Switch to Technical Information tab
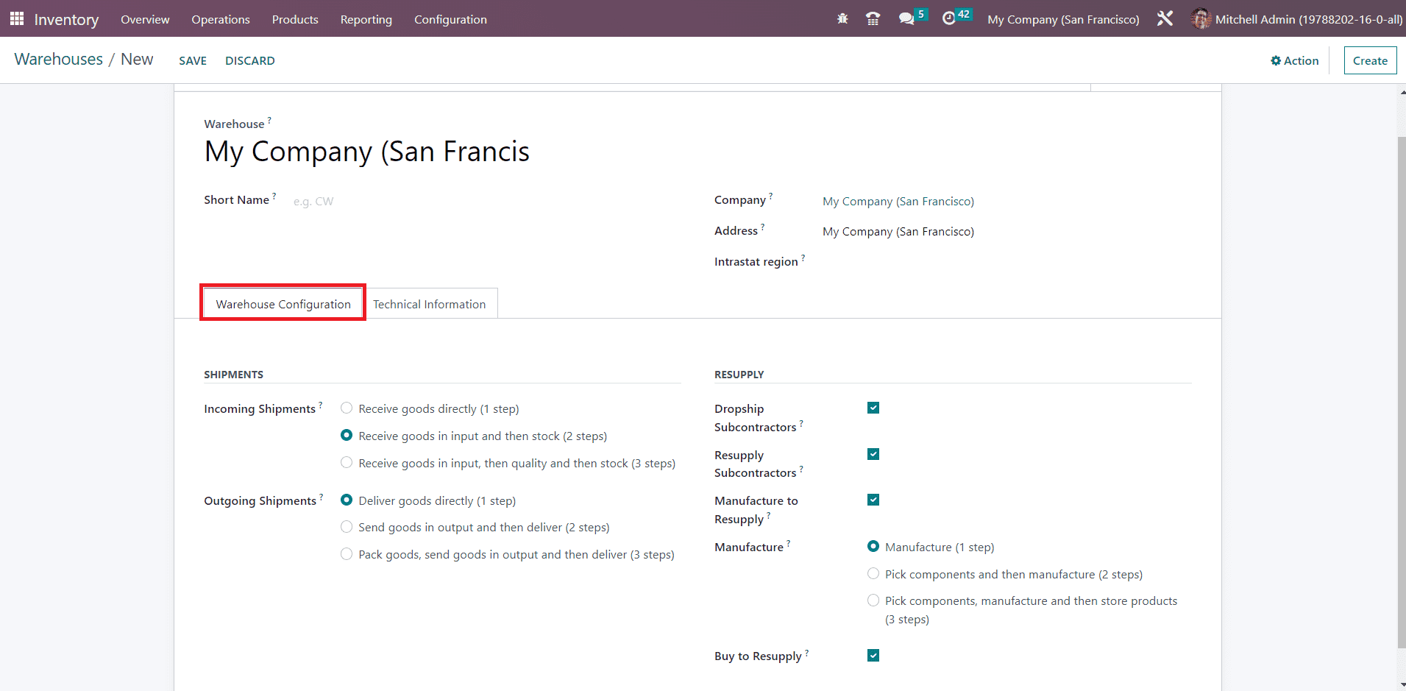Image resolution: width=1406 pixels, height=691 pixels. point(429,304)
